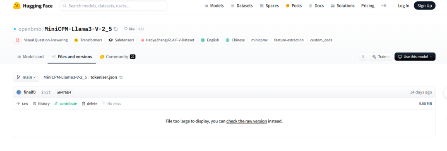Click the Hugging Face logo icon
The width and height of the screenshot is (447, 151).
tap(17, 6)
